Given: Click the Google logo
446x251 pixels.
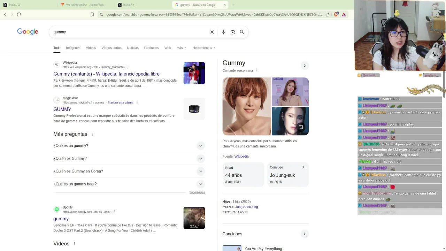Looking at the screenshot, I should click(28, 32).
